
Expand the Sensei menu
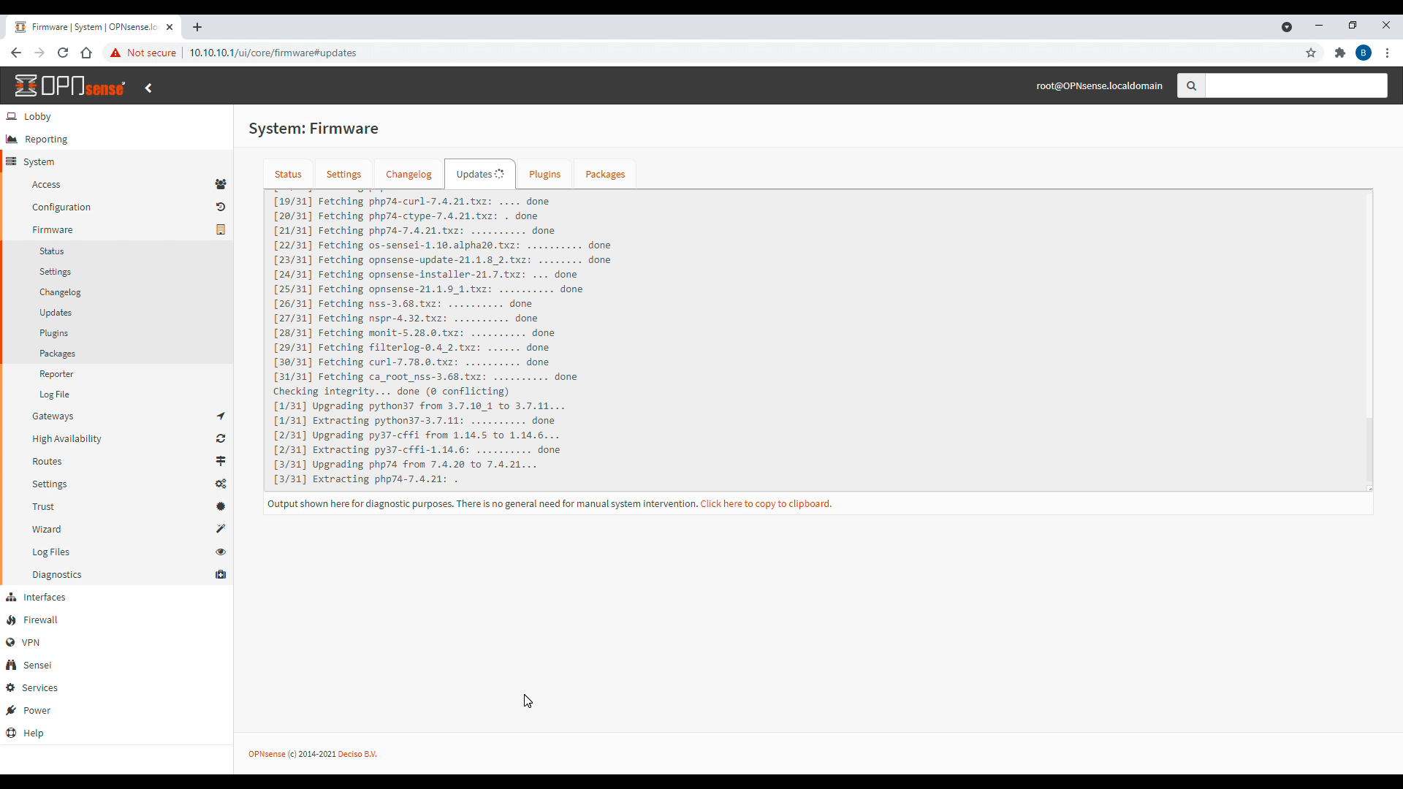[117, 666]
